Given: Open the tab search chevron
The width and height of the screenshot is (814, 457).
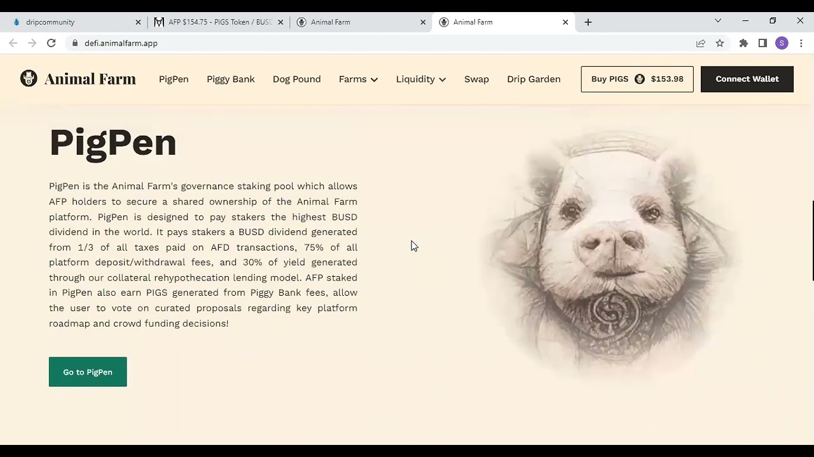Looking at the screenshot, I should click(x=718, y=21).
